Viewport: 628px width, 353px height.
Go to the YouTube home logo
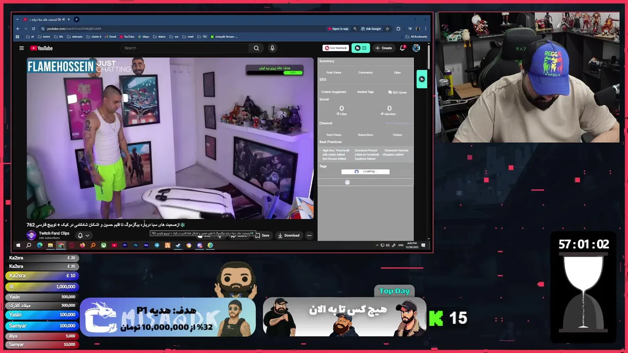[41, 48]
